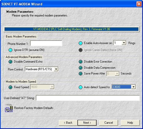This screenshot has height=129, width=143.
Task: Enable Disable Command Echo option
Action: point(10,62)
